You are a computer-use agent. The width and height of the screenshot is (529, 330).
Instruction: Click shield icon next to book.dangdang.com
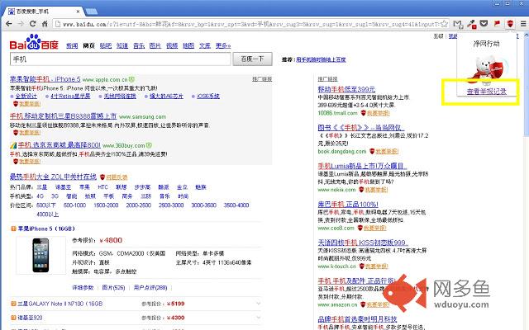(x=372, y=152)
